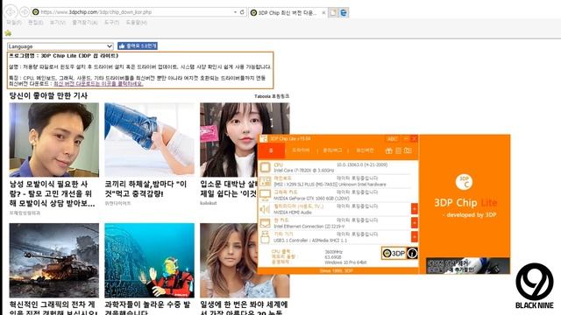561x315 pixels.
Task: Click the site icon in the address bar
Action: click(35, 12)
